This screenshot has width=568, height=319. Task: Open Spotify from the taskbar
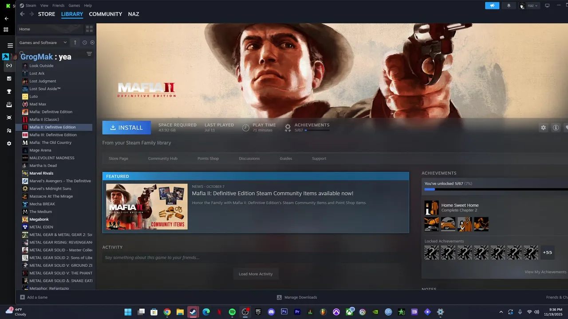click(x=232, y=312)
